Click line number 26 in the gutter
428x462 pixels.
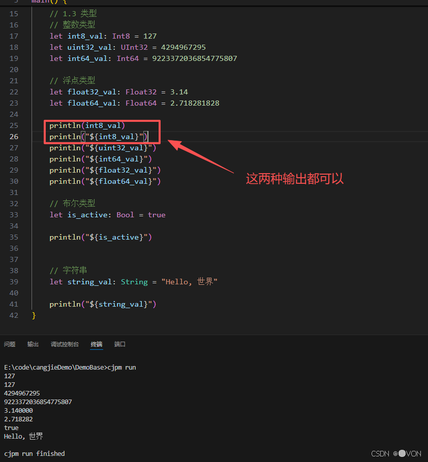click(14, 137)
